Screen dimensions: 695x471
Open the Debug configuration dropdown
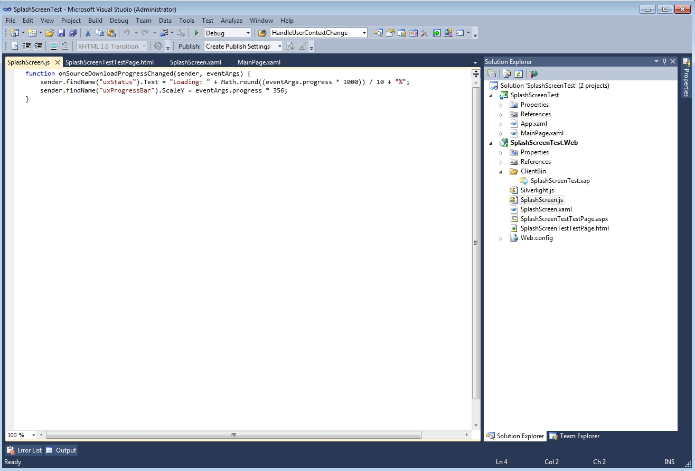[x=248, y=33]
